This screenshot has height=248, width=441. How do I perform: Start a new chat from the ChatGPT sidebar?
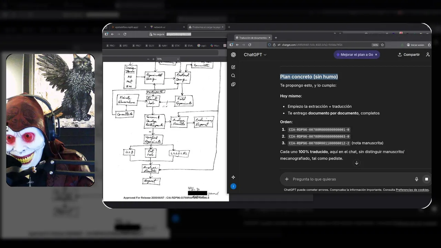233,67
